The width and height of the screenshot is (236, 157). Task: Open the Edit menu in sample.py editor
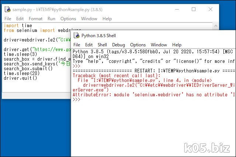pos(20,19)
